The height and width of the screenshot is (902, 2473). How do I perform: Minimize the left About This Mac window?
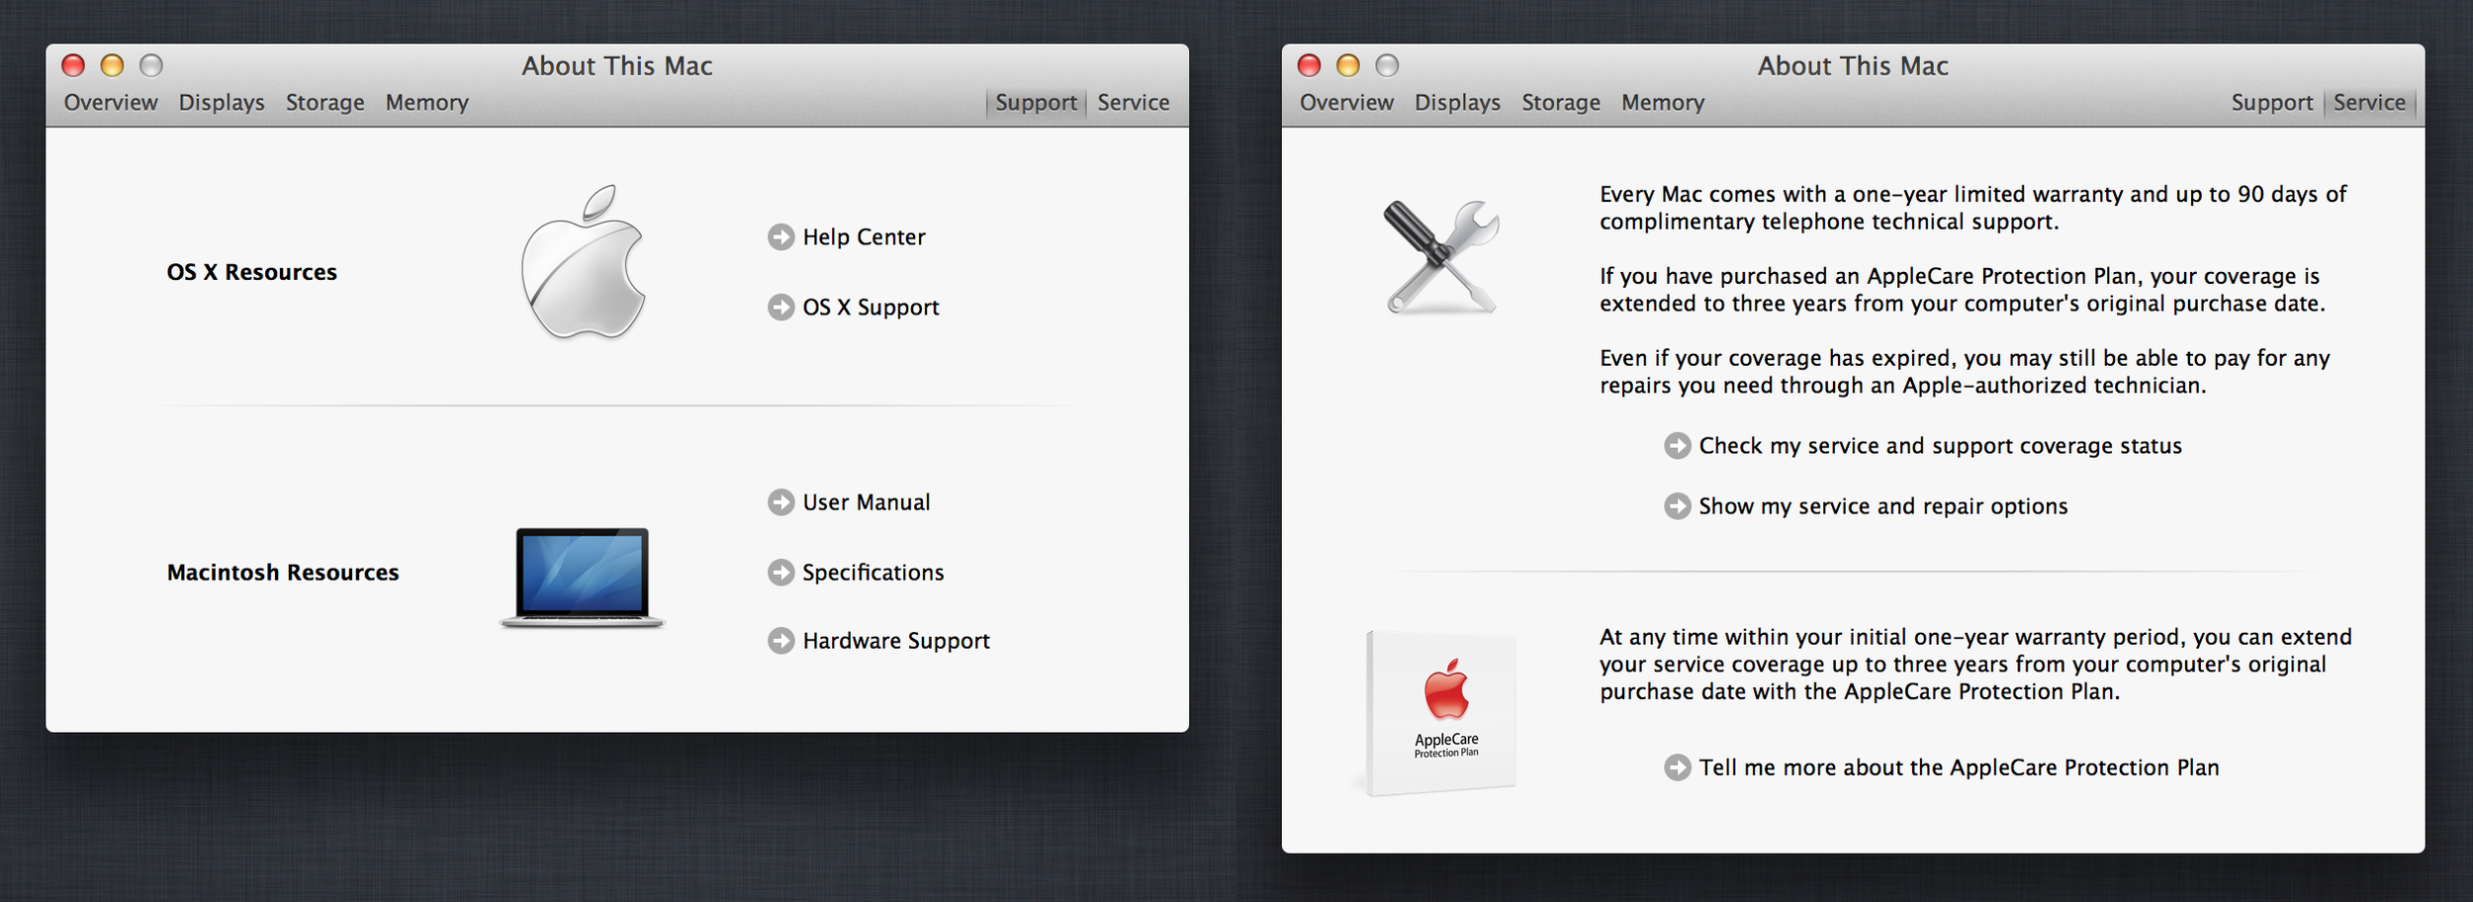[x=112, y=65]
